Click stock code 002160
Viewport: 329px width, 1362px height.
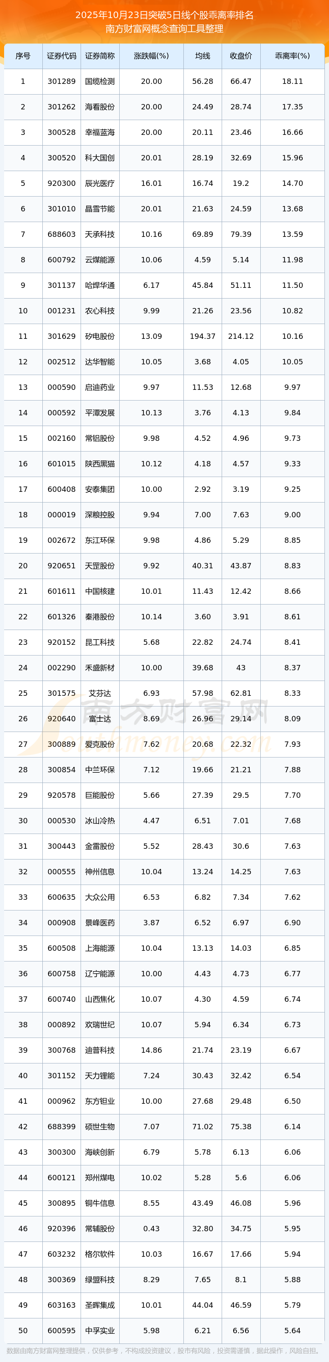[x=61, y=438]
